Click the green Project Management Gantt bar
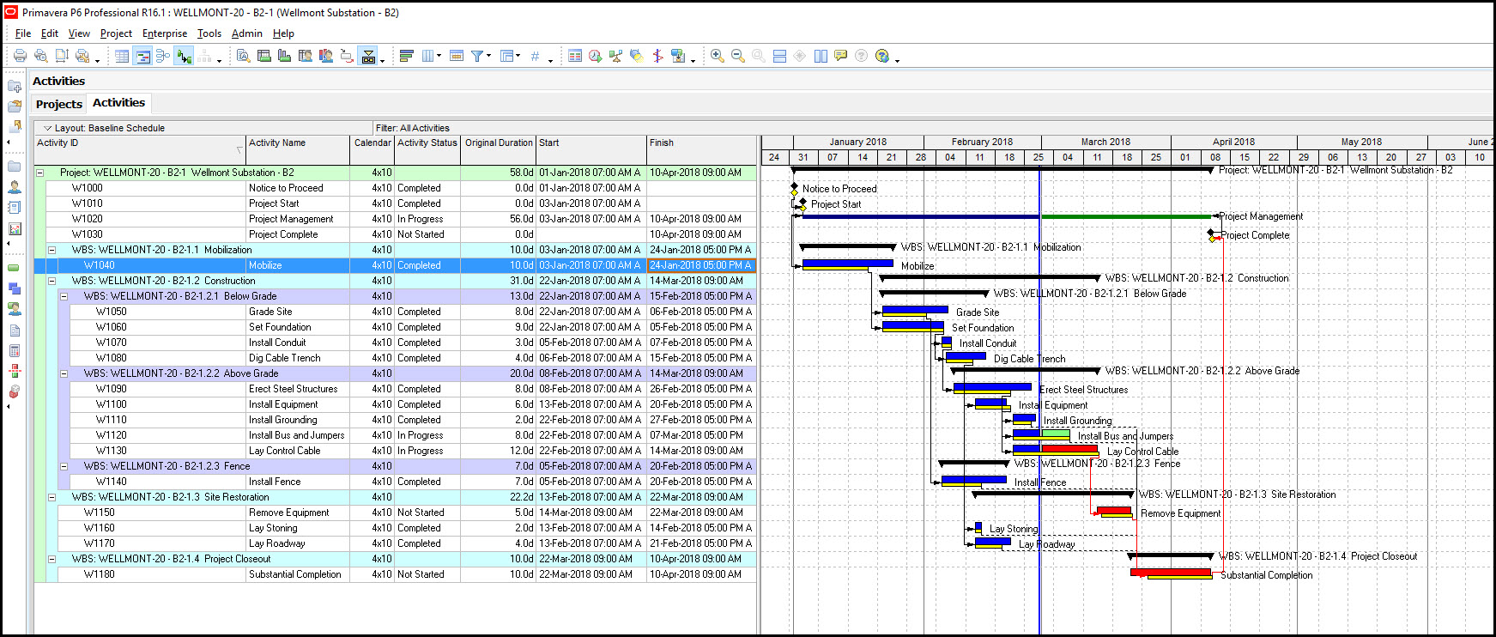 (x=1126, y=216)
